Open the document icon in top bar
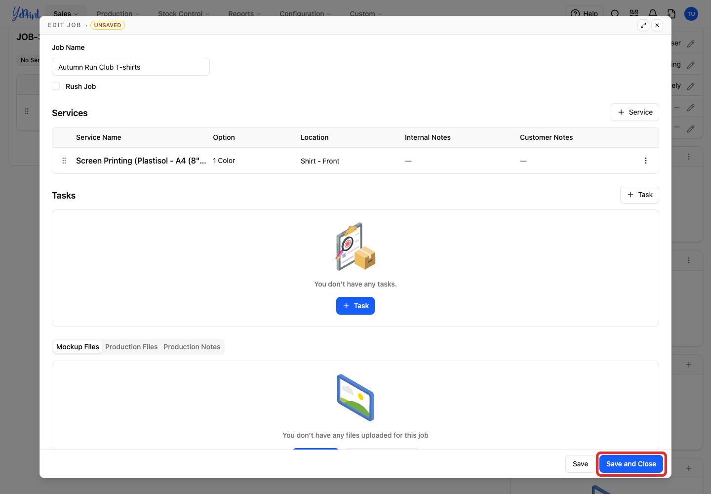 pyautogui.click(x=671, y=13)
